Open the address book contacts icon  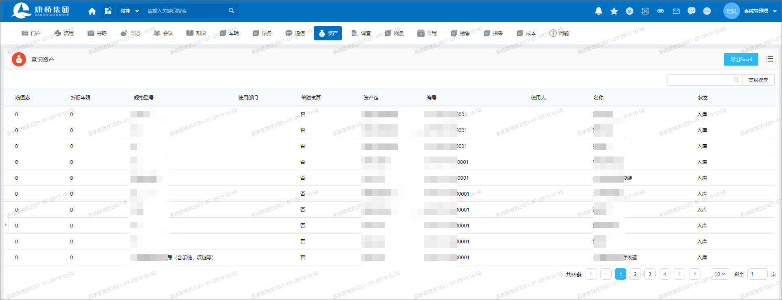click(x=645, y=11)
